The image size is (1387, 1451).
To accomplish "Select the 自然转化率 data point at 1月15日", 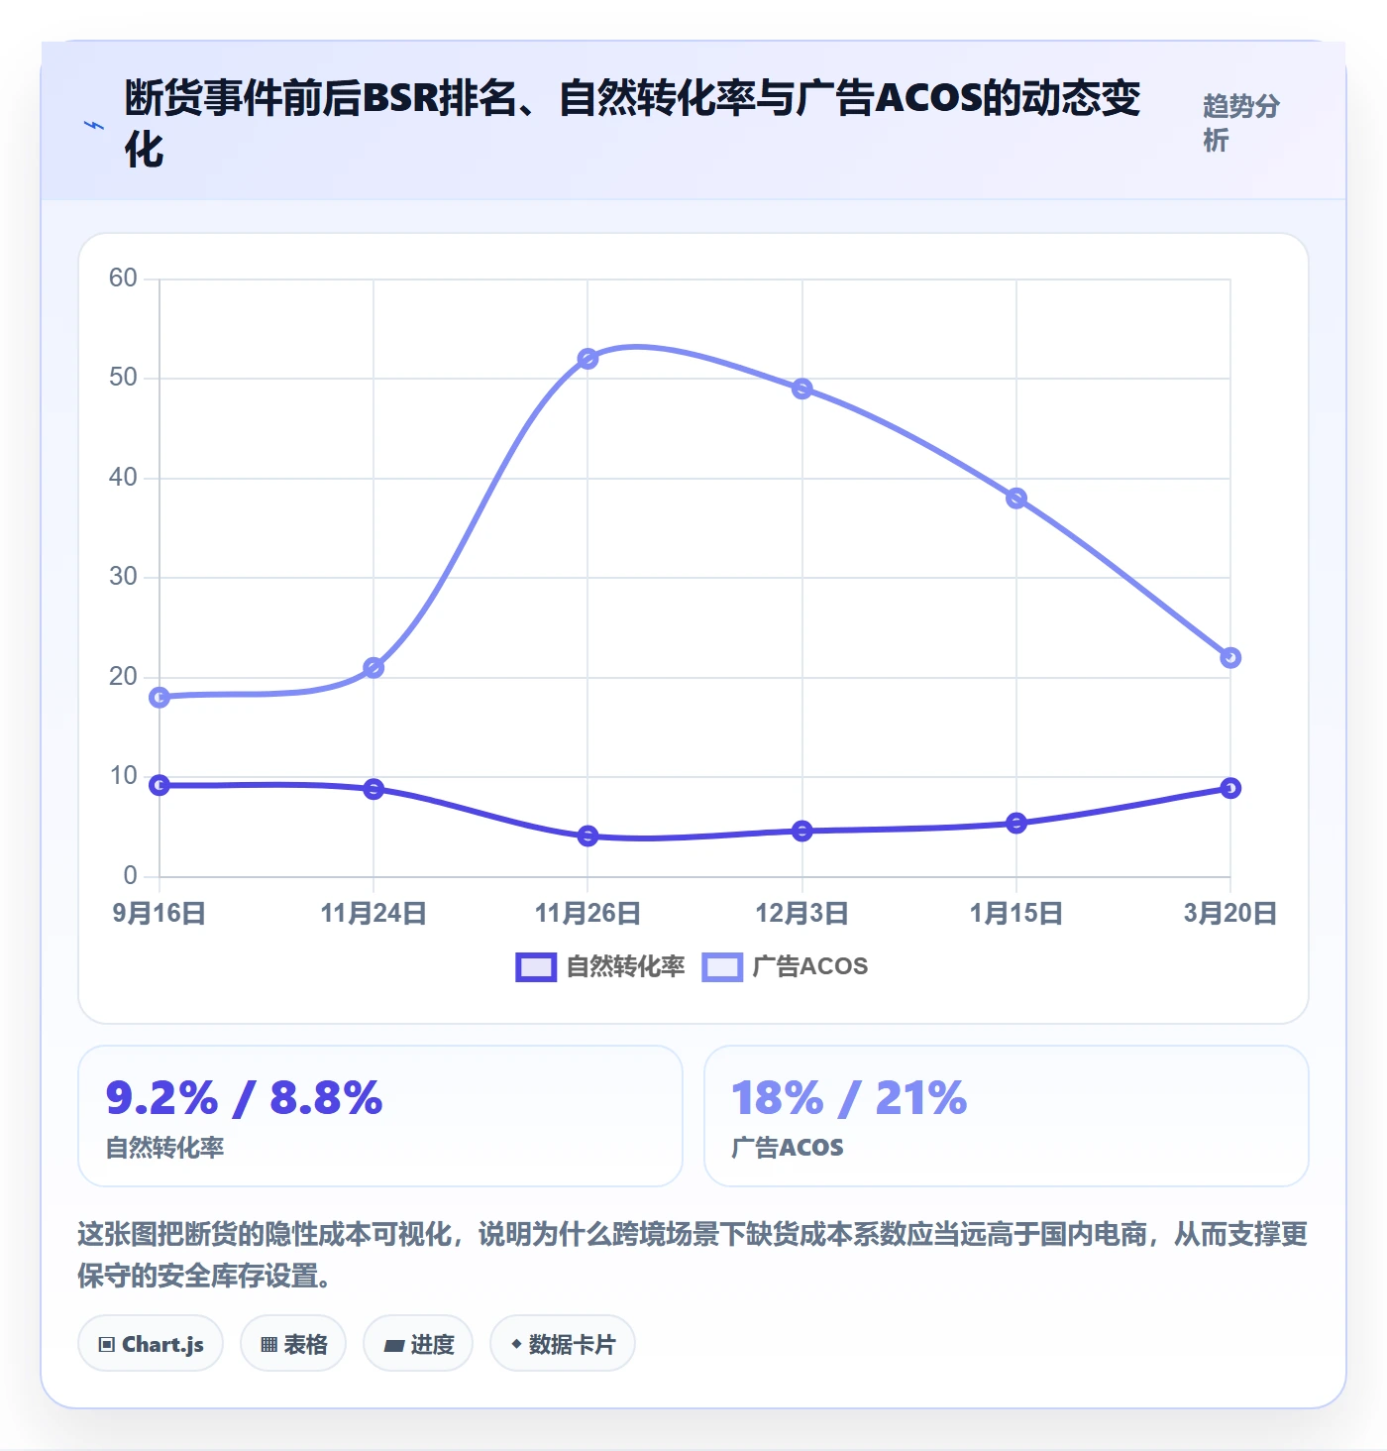I will 1016,823.
